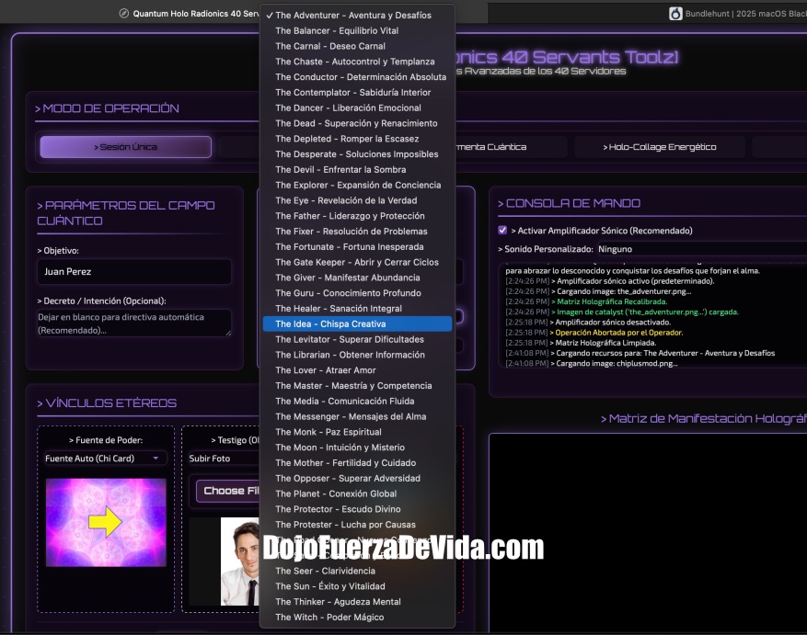The image size is (807, 635).
Task: Open the Sonido Personalizado dropdown
Action: (x=702, y=249)
